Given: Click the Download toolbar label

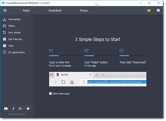Looking at the screenshot, I should (55, 10).
